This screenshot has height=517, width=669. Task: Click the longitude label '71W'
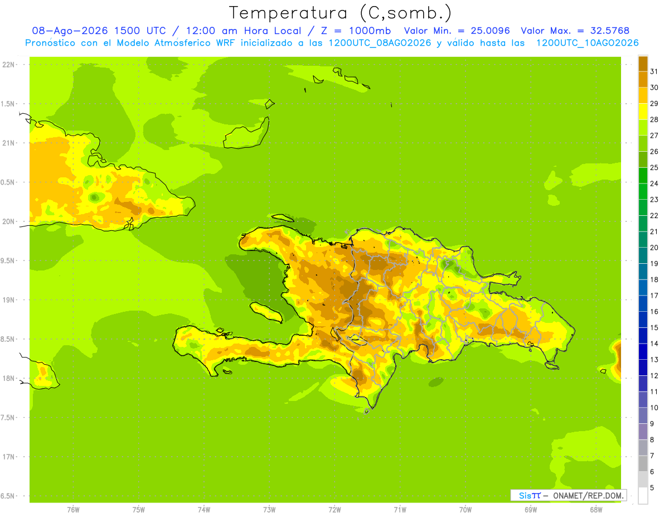pos(400,510)
